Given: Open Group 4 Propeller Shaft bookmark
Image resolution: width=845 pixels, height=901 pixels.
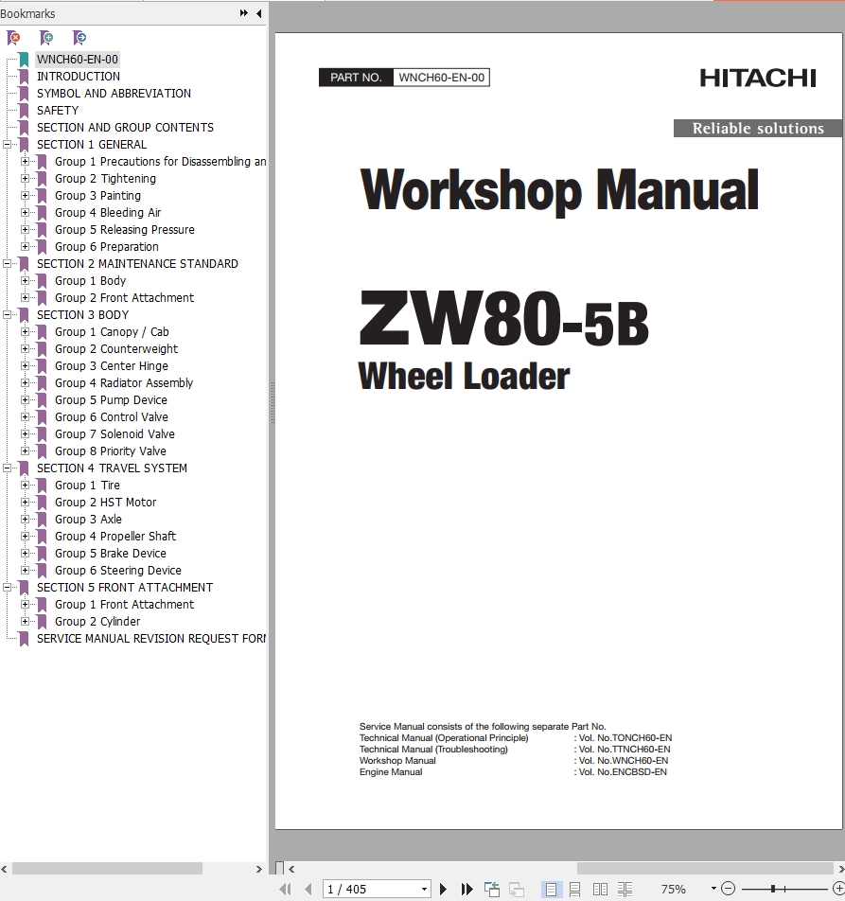Looking at the screenshot, I should [x=115, y=537].
